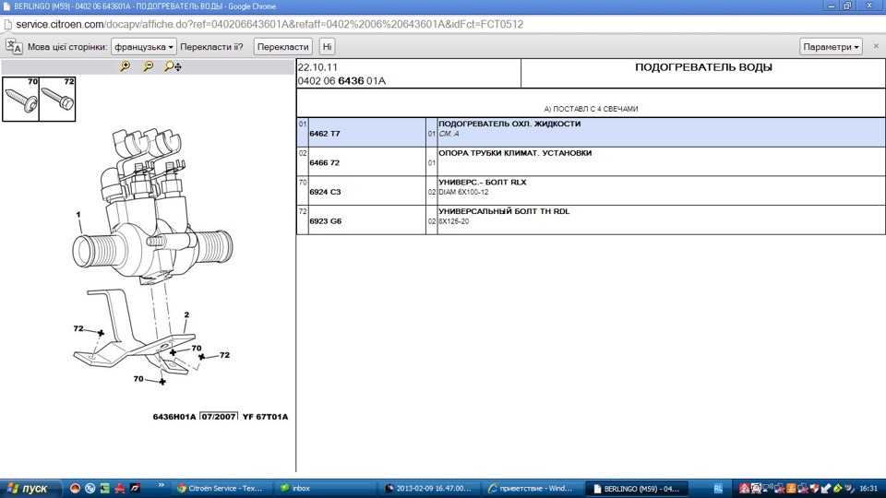This screenshot has width=886, height=498.
Task: Click note 'А) ПОСТАВЛ С 4 СВЕЧАМИ'
Action: (591, 109)
